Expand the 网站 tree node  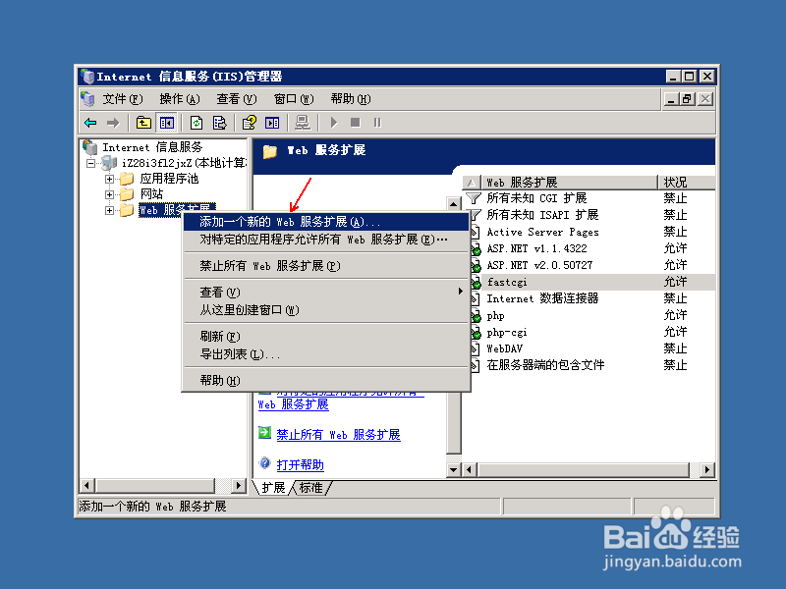pyautogui.click(x=107, y=193)
